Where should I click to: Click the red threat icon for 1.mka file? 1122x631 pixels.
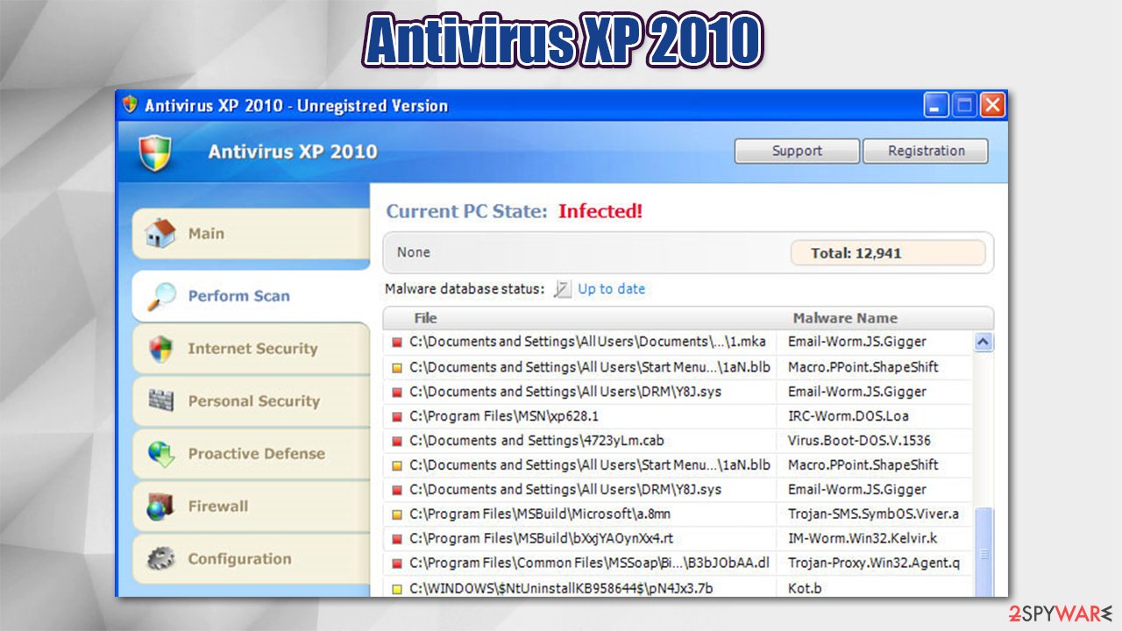point(397,343)
